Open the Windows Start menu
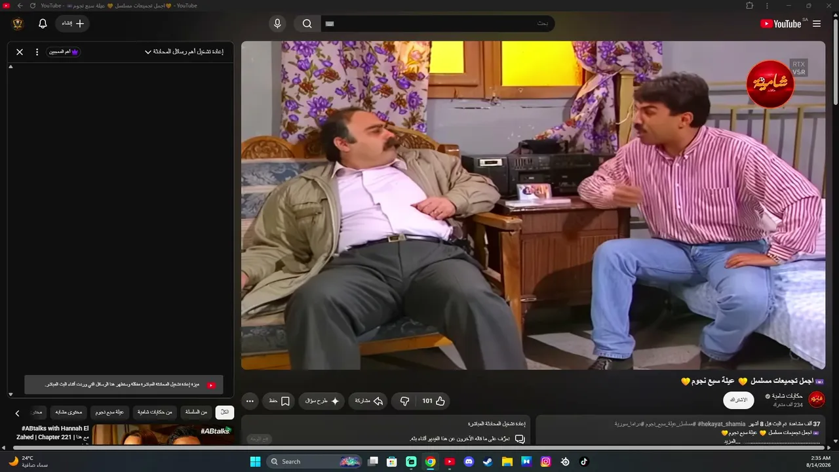This screenshot has height=472, width=839. click(x=255, y=462)
